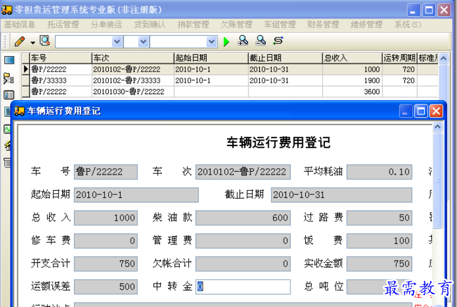Click the second binoculars find-next icon
The width and height of the screenshot is (457, 307).
[260, 41]
